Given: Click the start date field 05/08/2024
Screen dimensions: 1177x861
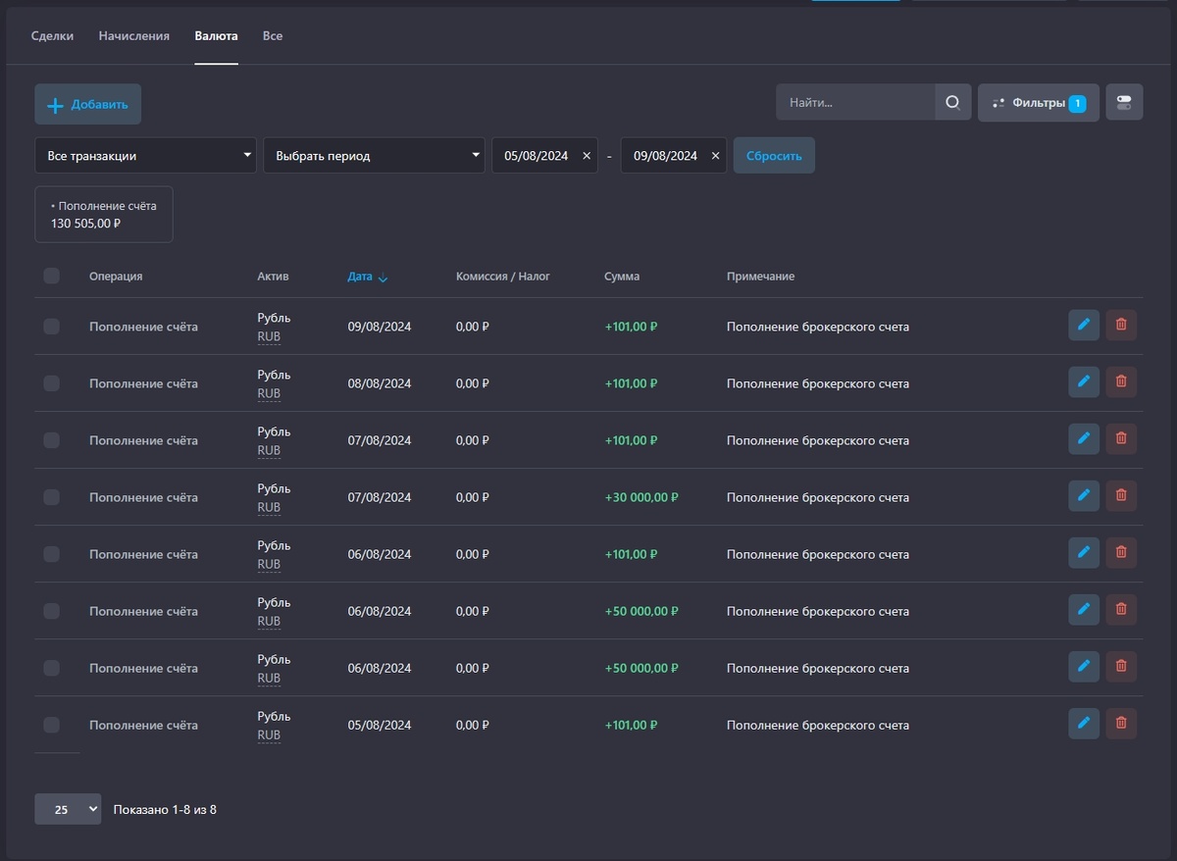Looking at the screenshot, I should (x=544, y=155).
